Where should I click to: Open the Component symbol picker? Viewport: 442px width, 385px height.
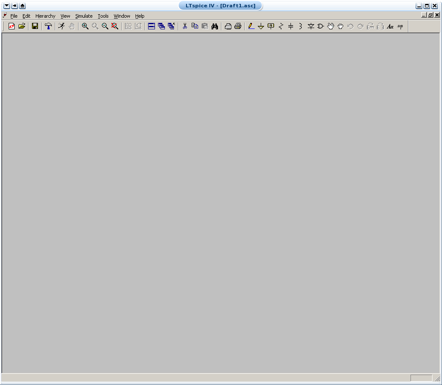[x=320, y=26]
